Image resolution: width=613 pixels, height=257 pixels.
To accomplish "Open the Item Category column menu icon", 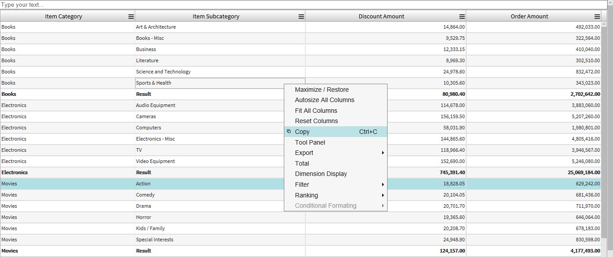I will (x=131, y=17).
